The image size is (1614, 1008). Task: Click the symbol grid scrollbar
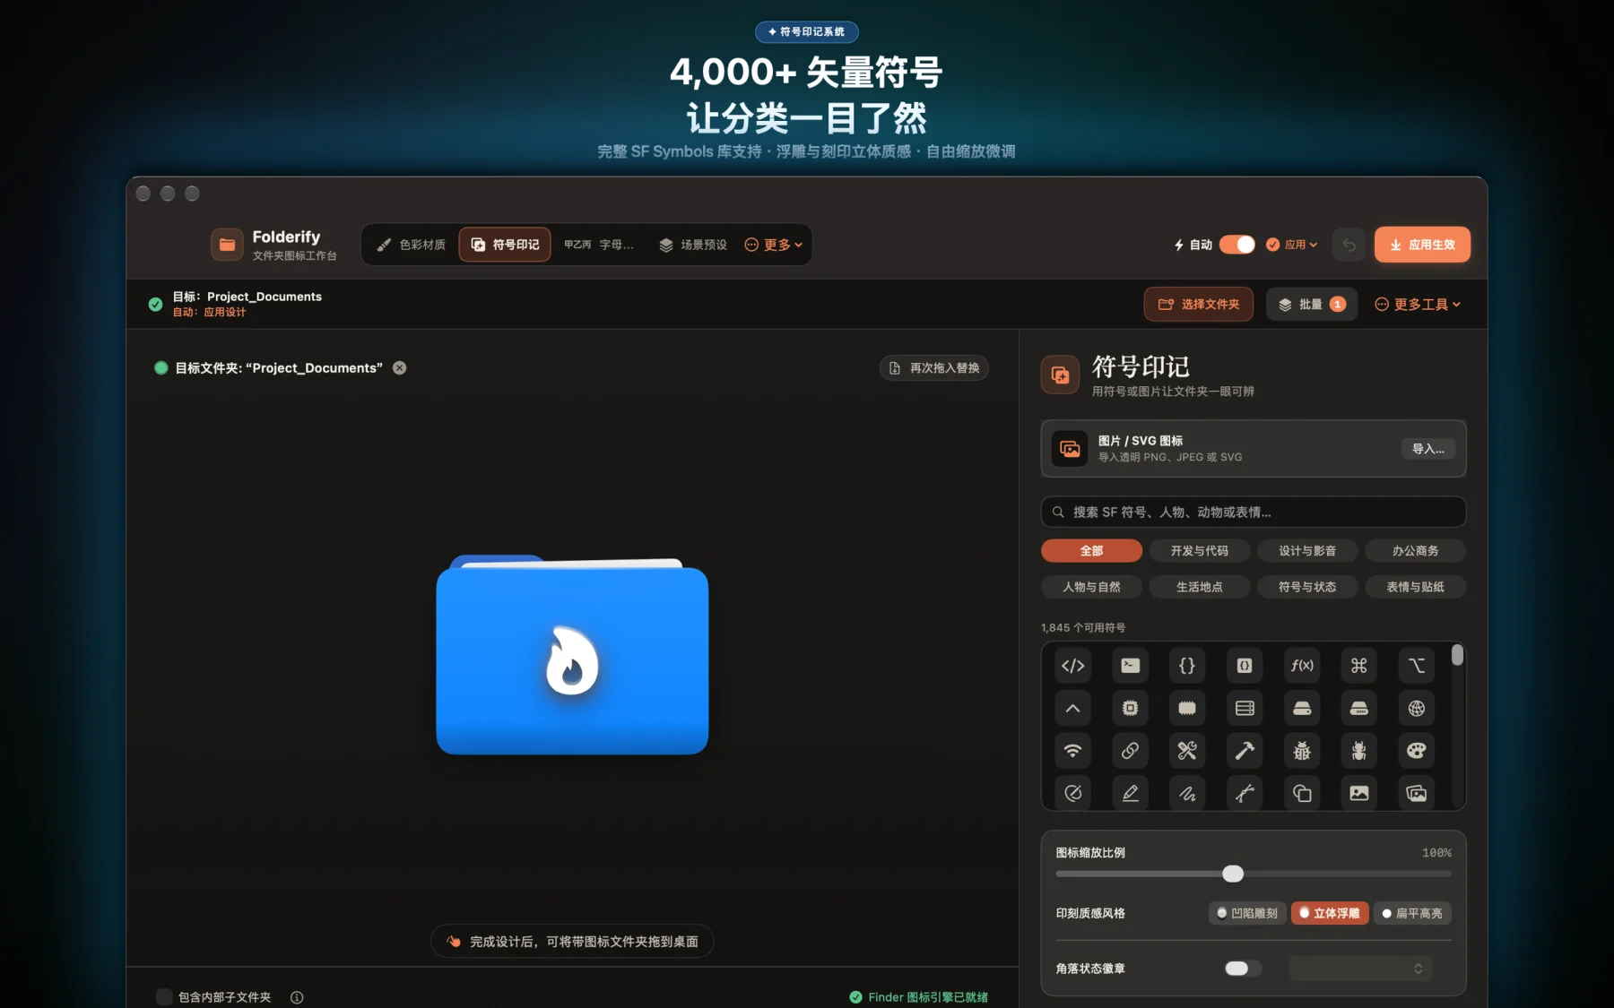point(1457,656)
